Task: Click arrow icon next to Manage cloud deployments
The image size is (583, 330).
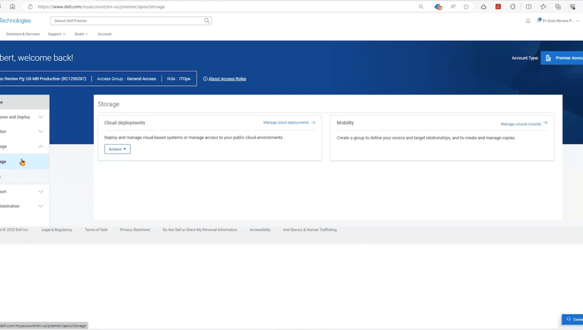Action: click(313, 122)
